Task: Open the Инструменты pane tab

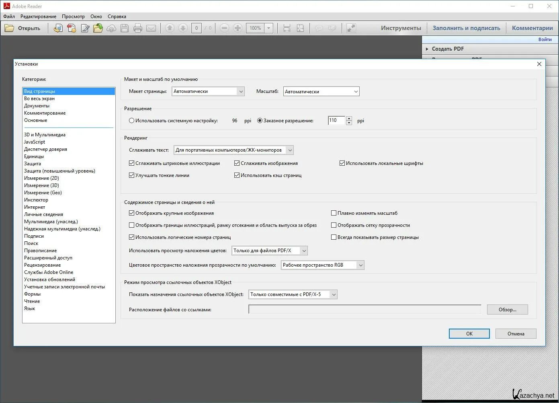Action: (x=401, y=28)
